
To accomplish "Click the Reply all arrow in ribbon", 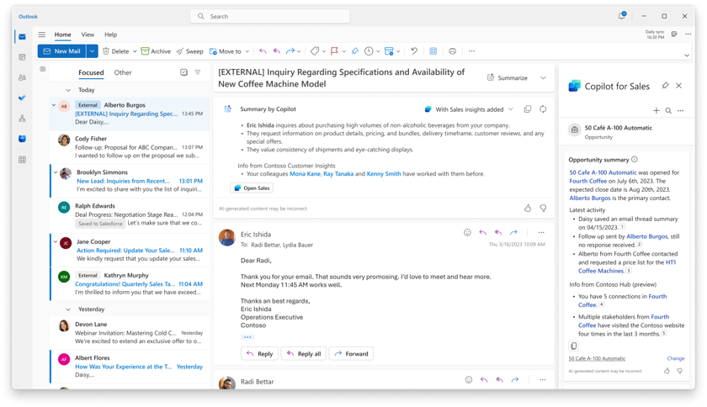I will [x=277, y=51].
